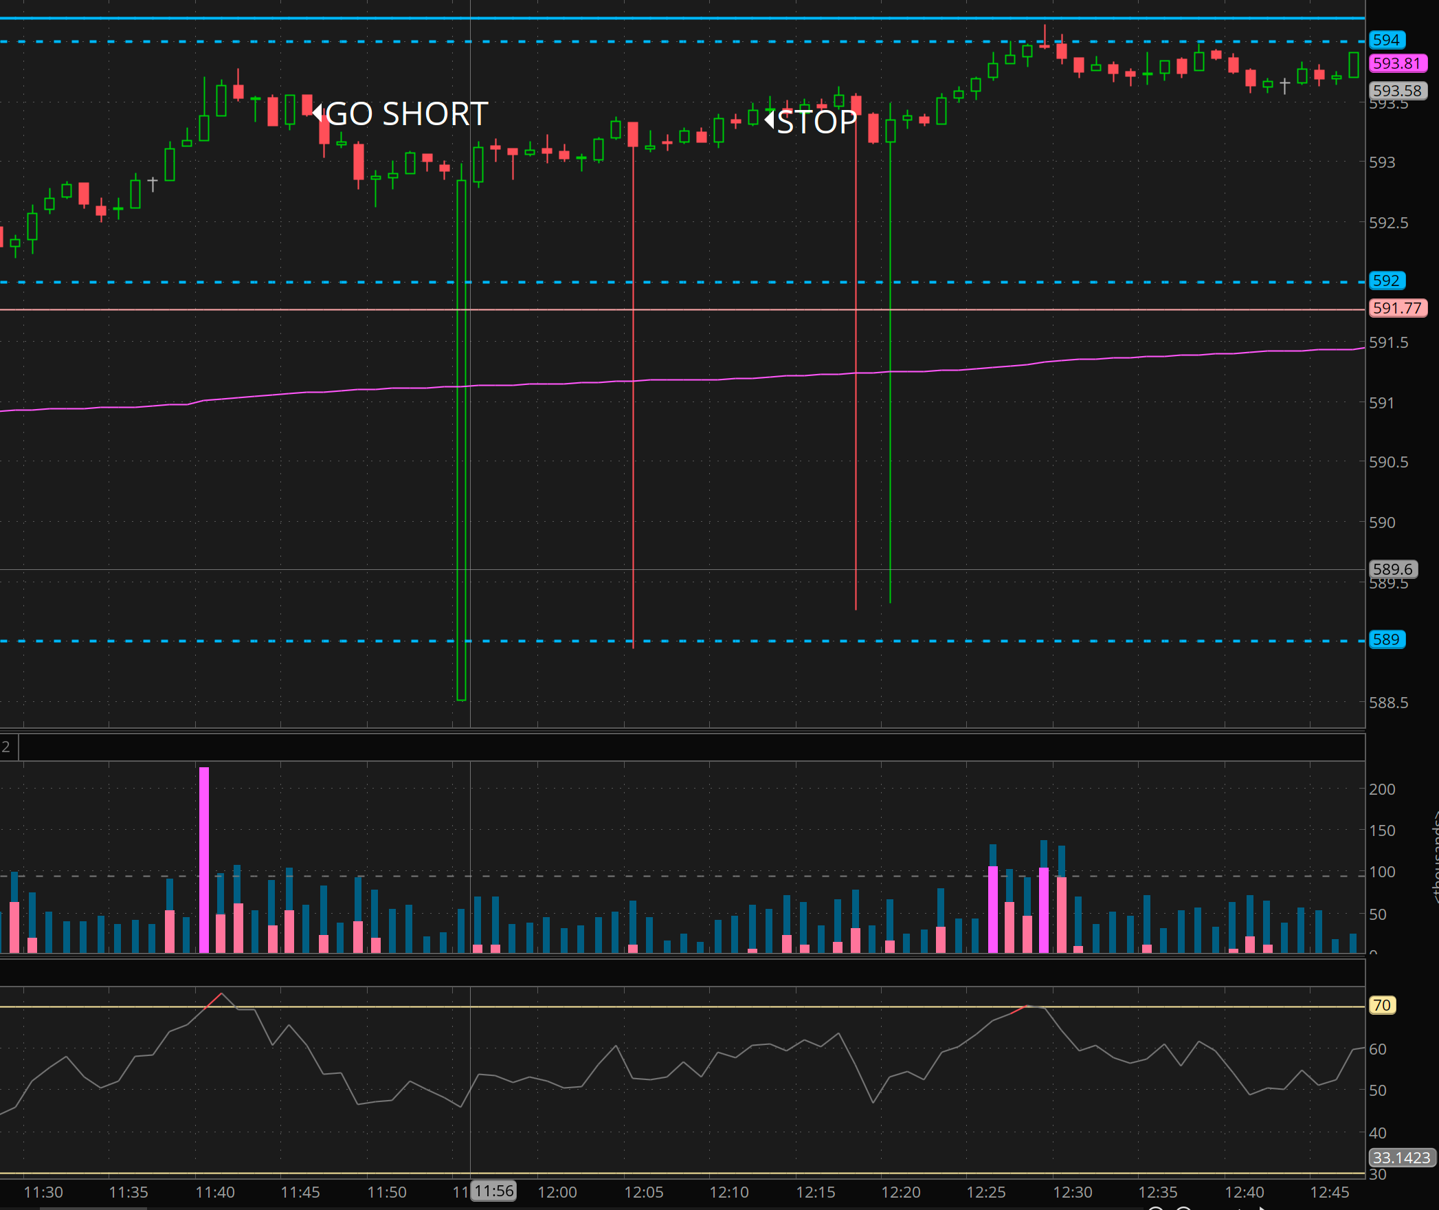Click the STOP chart annotation text

coord(816,122)
